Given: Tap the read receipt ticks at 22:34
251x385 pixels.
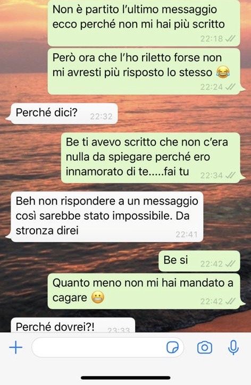Looking at the screenshot, I should pos(230,175).
